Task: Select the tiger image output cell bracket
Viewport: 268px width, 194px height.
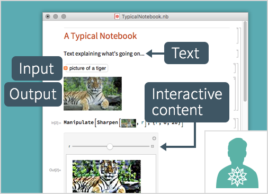Action: coord(235,94)
